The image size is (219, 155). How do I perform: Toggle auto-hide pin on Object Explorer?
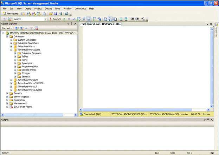pos(71,23)
